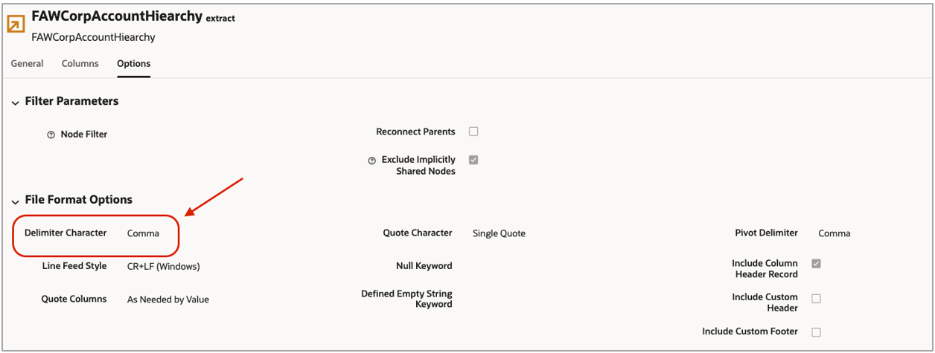This screenshot has height=353, width=935.
Task: Click the Delimiter Character Comma value
Action: pos(144,233)
